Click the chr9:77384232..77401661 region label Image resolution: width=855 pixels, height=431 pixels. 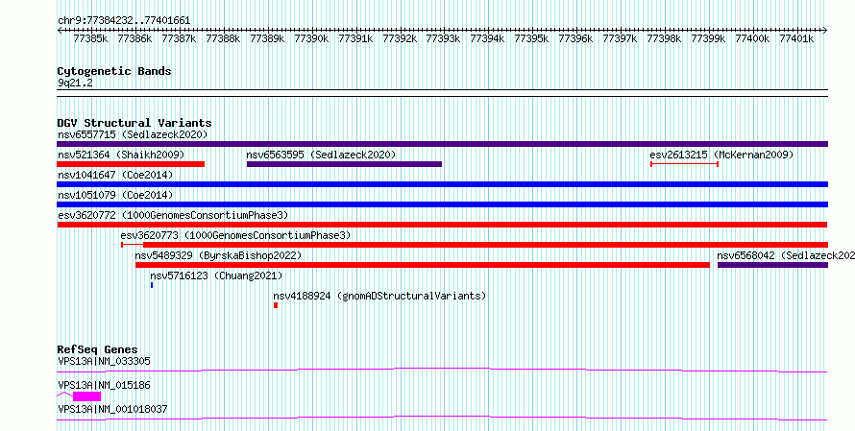coord(124,21)
